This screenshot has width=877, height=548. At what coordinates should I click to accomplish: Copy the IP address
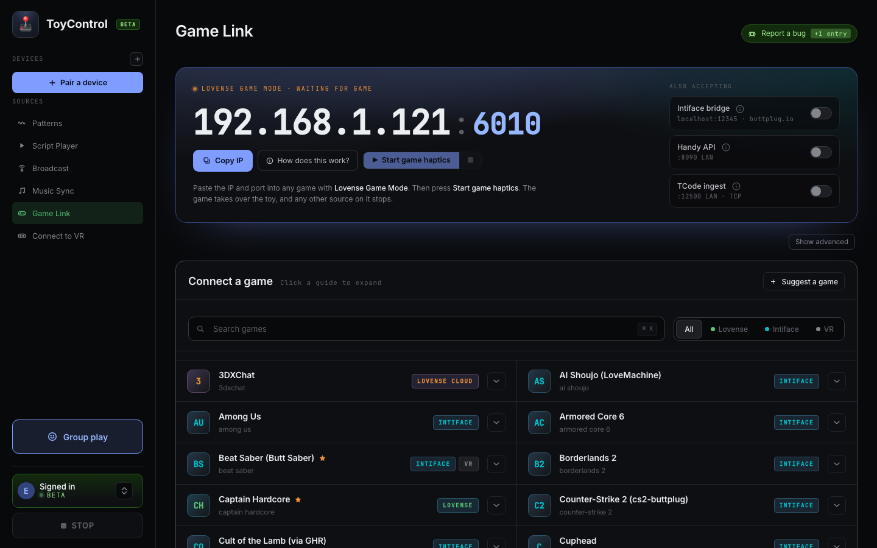223,161
